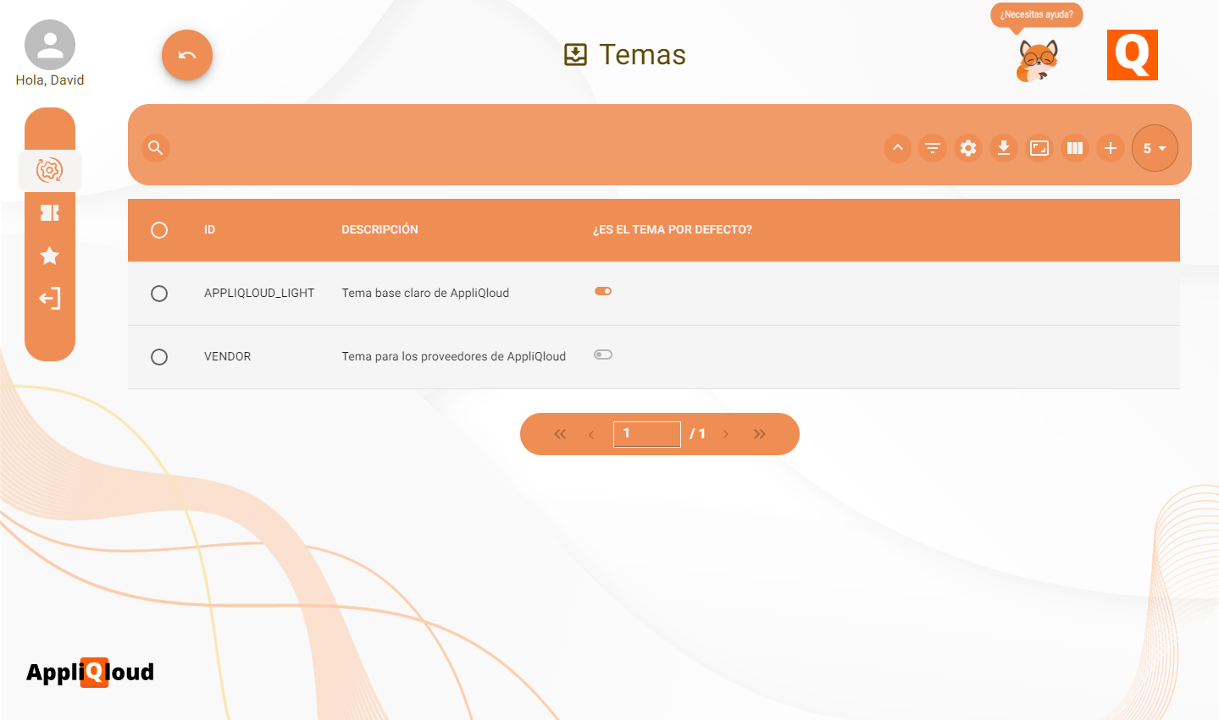1219x720 pixels.
Task: Open favorites via the star sidebar icon
Action: pos(49,256)
